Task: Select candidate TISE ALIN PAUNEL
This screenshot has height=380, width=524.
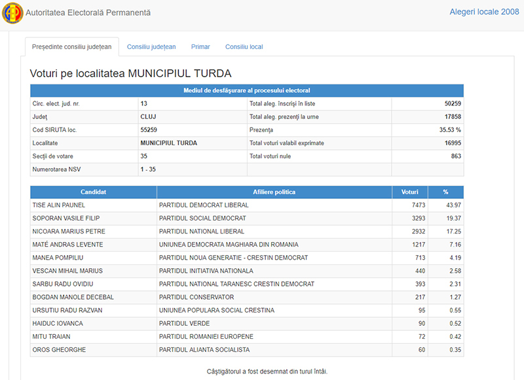Action: point(58,205)
